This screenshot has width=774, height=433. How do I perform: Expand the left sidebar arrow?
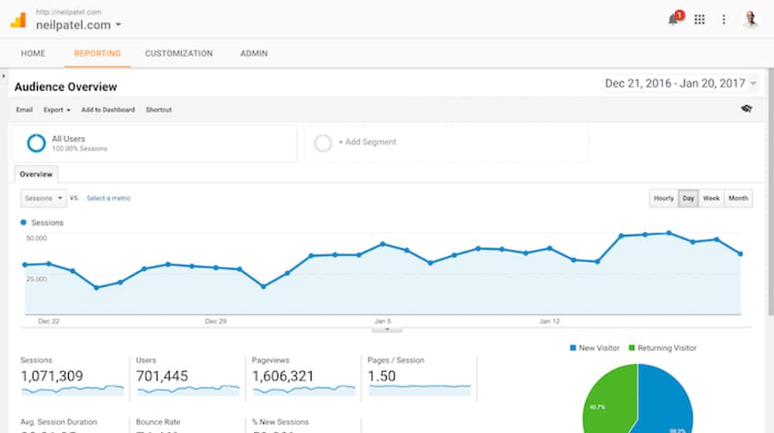click(4, 76)
